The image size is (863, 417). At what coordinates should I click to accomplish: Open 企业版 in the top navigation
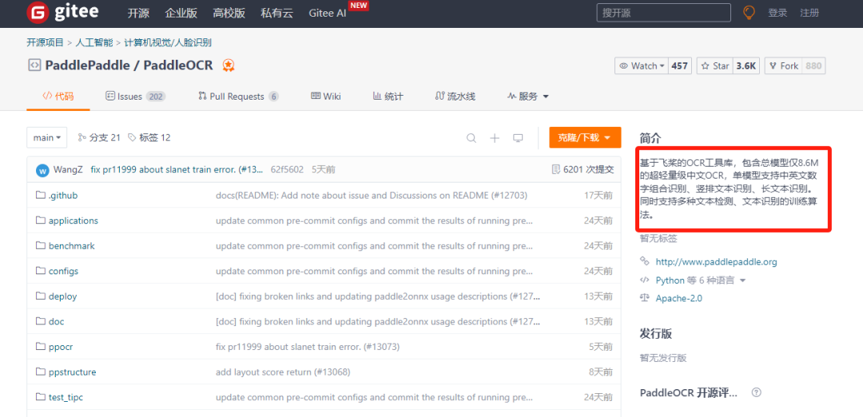(181, 14)
